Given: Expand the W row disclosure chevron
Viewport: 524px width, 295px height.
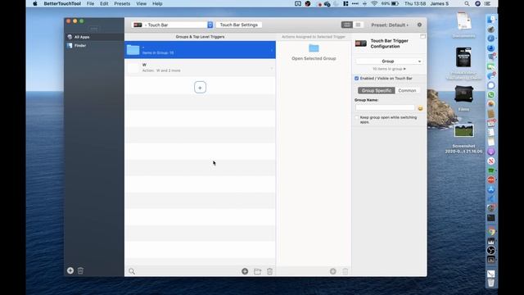Looking at the screenshot, I should (x=272, y=68).
